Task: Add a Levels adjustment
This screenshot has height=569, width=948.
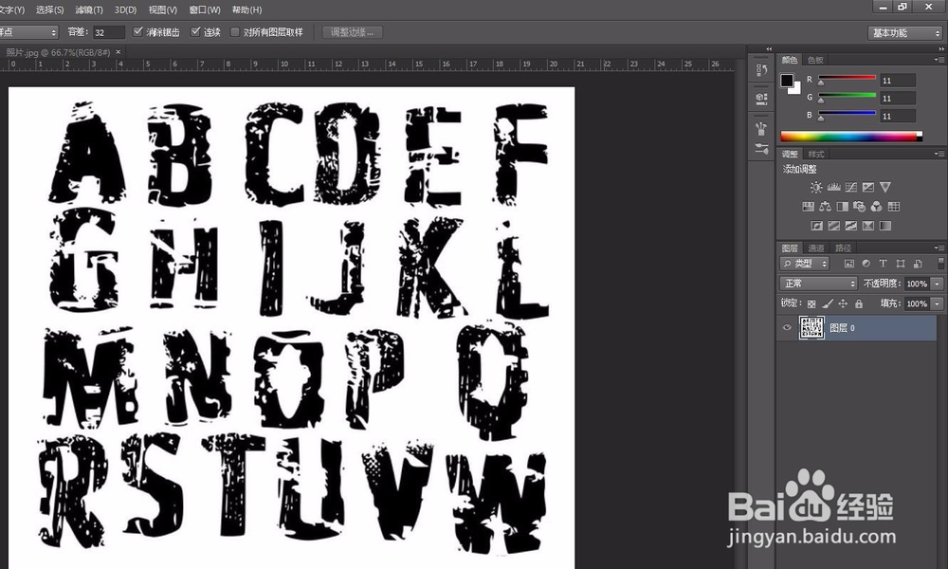Action: [x=833, y=187]
